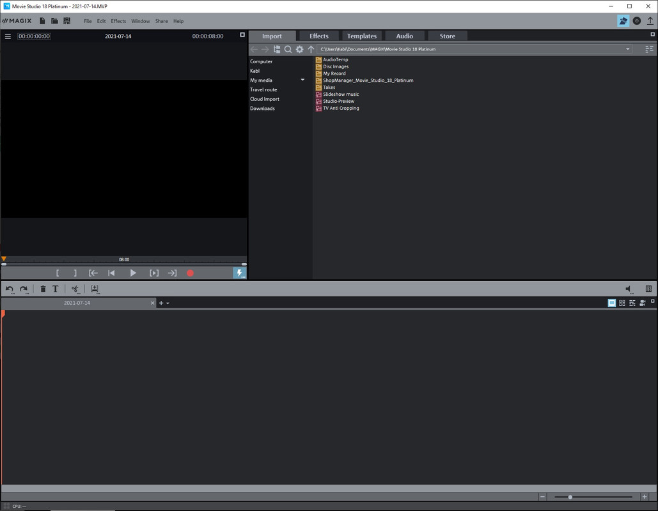Delete selection with the trash icon

(x=43, y=289)
